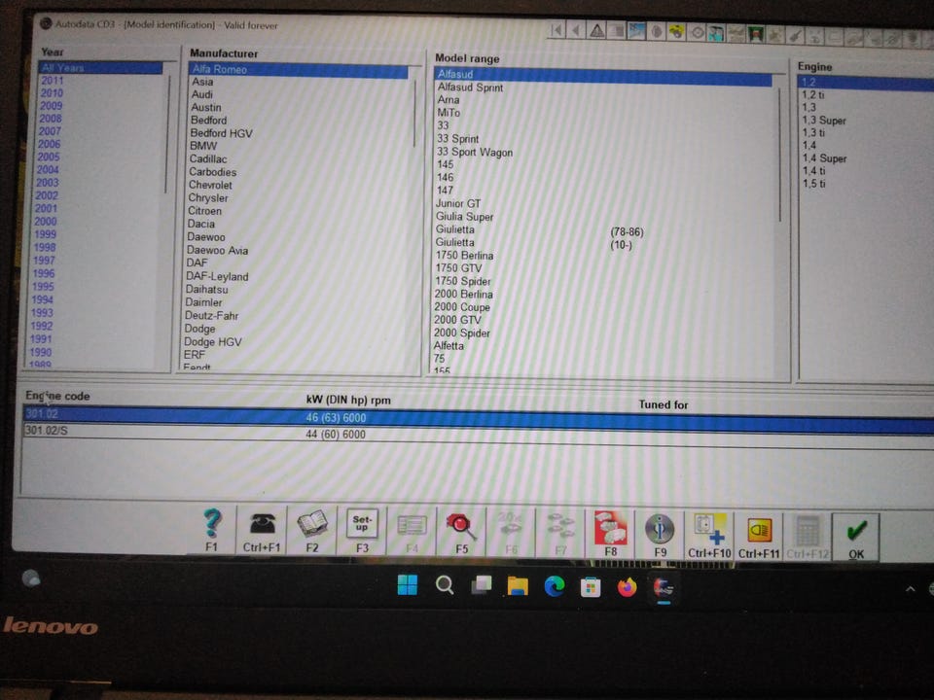This screenshot has width=934, height=700.
Task: Click the greyed Ctrl+F12 calculator icon
Action: [808, 537]
